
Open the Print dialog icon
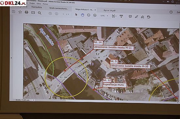pyautogui.click(x=27, y=12)
